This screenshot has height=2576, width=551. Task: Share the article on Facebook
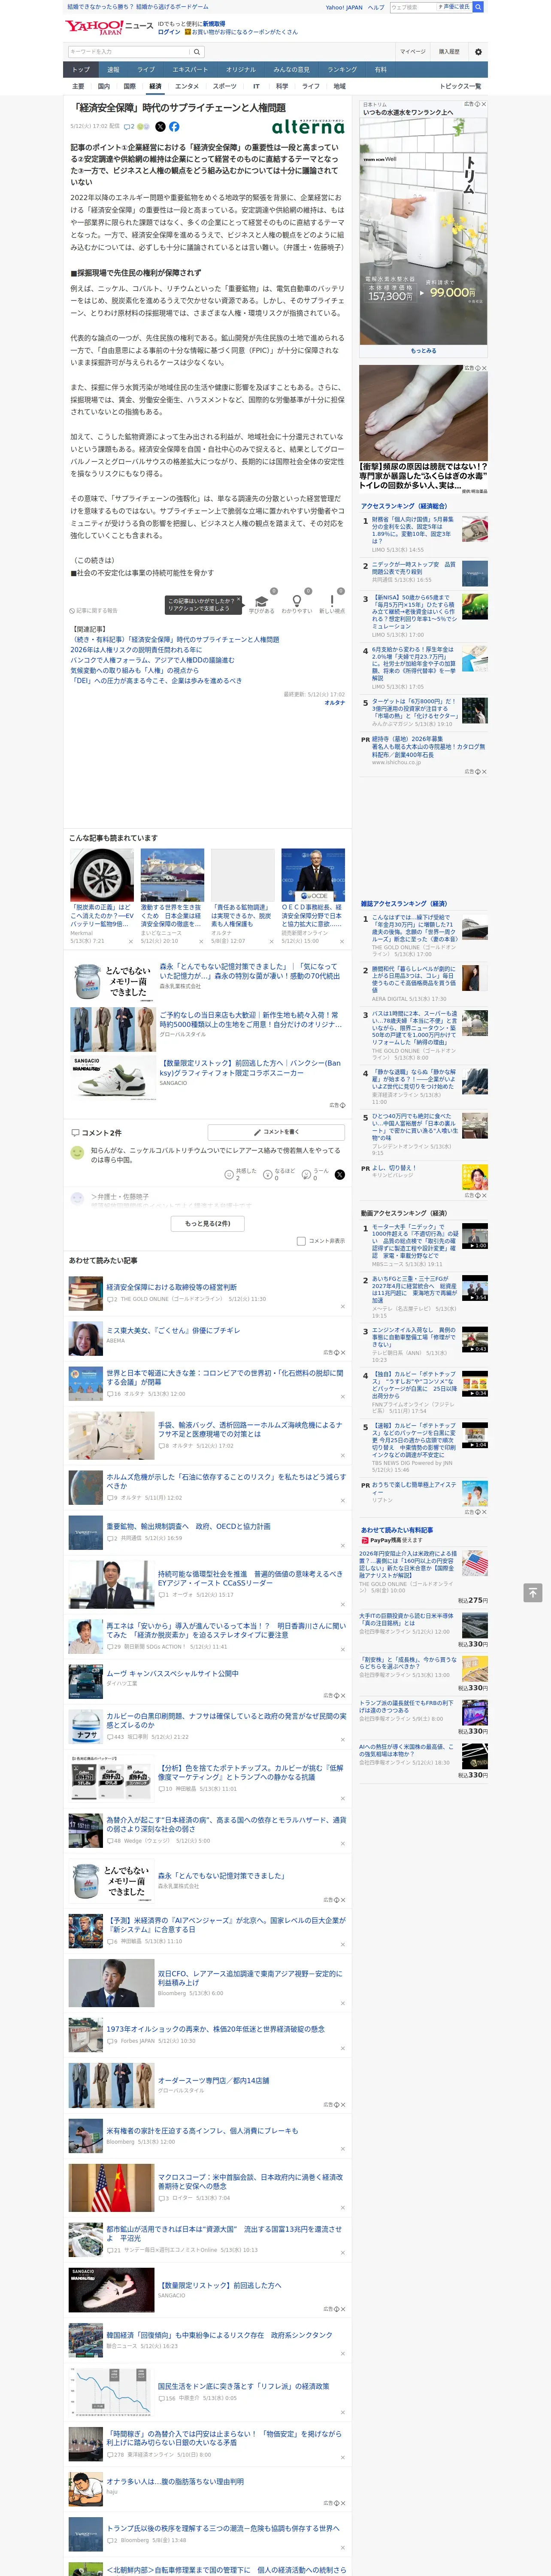174,127
